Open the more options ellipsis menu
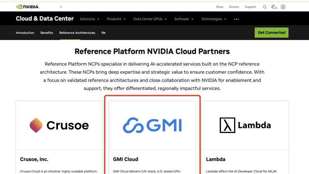 [236, 19]
